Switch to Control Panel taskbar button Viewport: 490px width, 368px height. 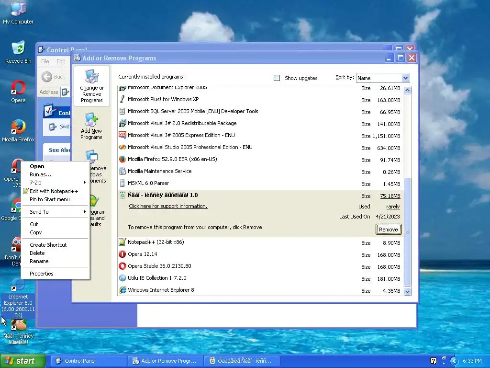[89, 361]
